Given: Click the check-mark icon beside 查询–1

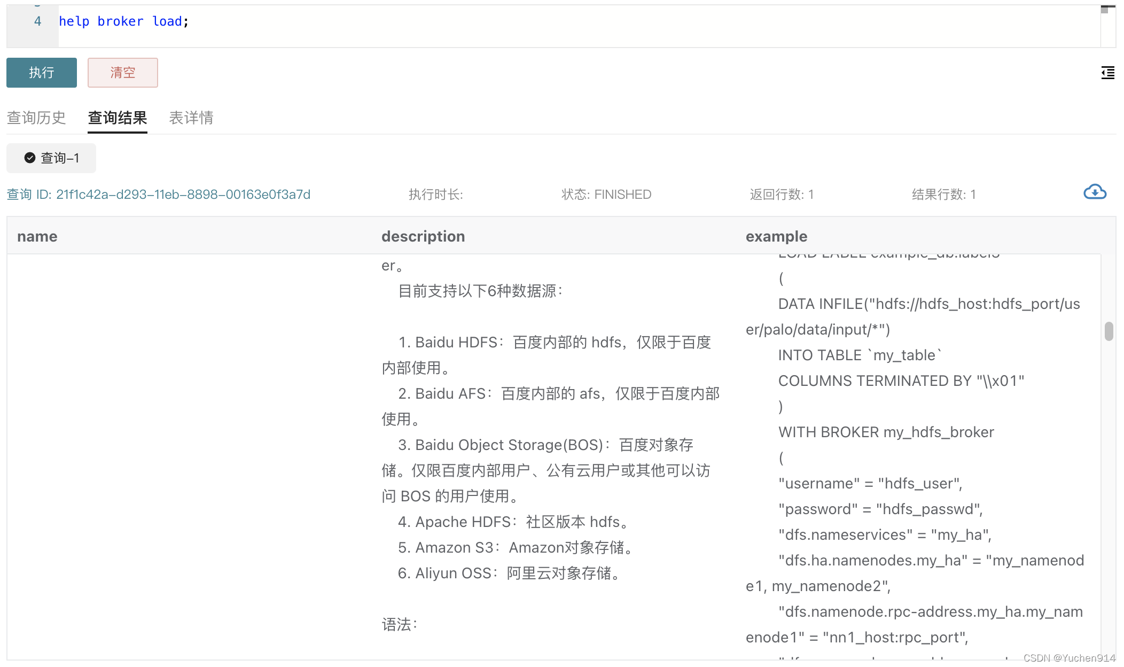Looking at the screenshot, I should 30,158.
